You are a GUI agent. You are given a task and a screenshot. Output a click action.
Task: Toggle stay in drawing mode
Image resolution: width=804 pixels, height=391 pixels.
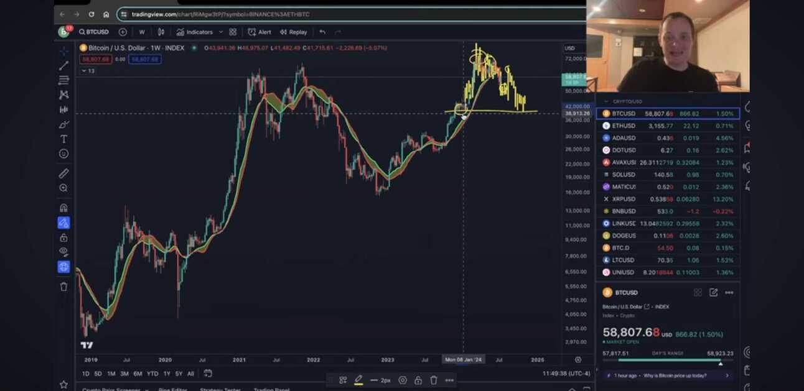63,223
